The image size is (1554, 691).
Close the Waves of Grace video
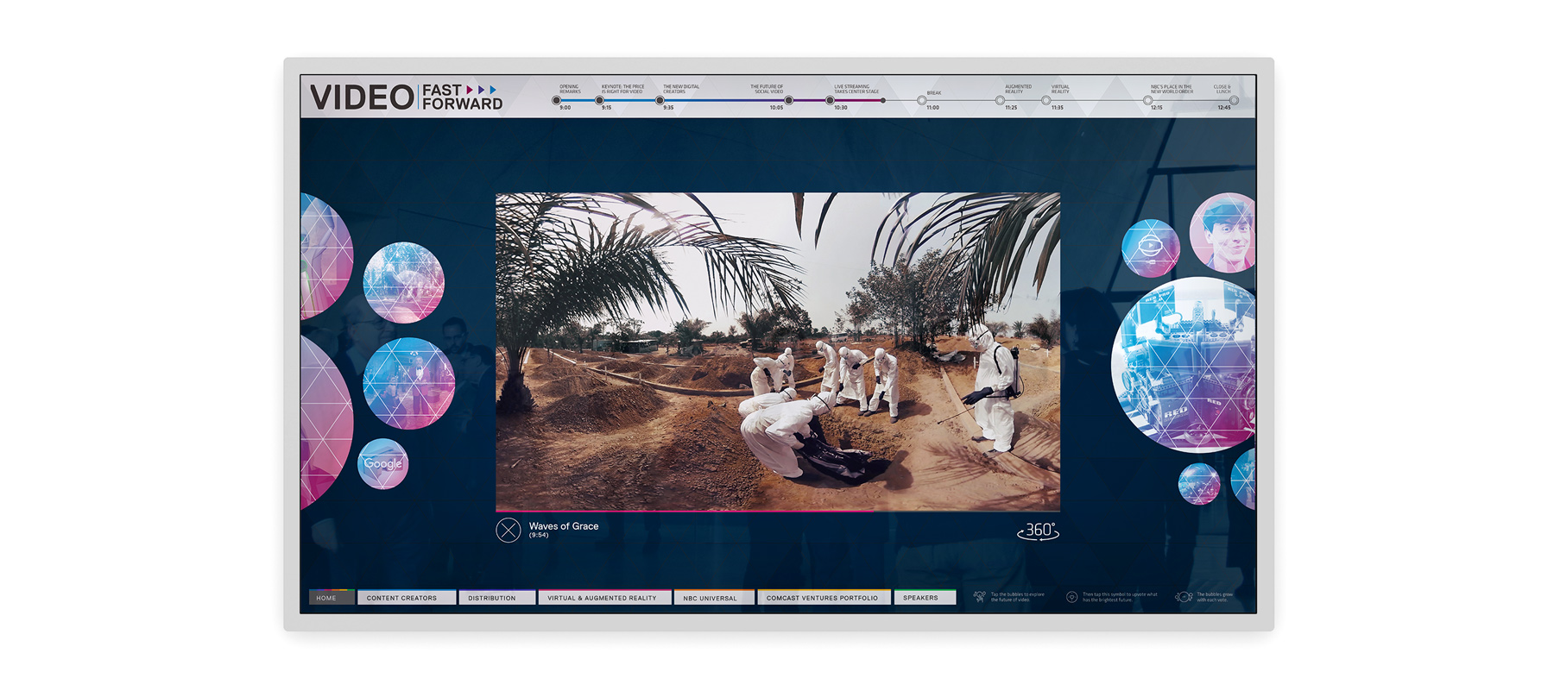tap(509, 530)
